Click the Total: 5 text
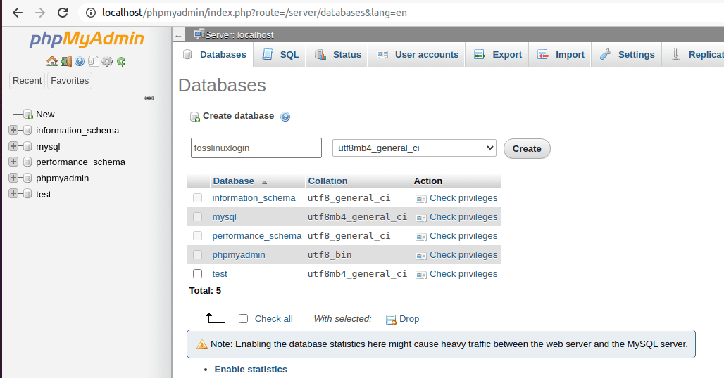724x378 pixels. pyautogui.click(x=205, y=290)
